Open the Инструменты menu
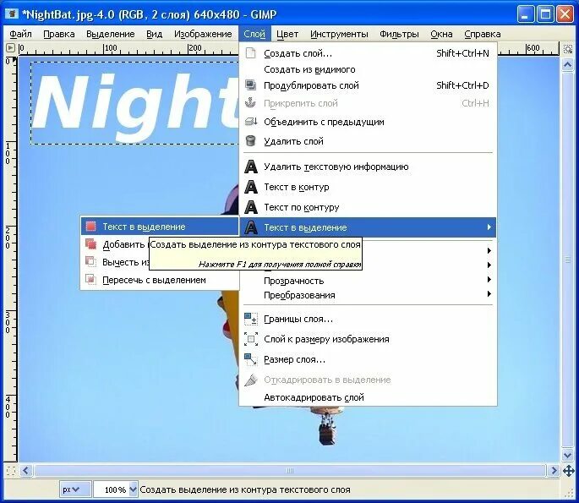Screen dimensions: 579x503 [x=339, y=34]
